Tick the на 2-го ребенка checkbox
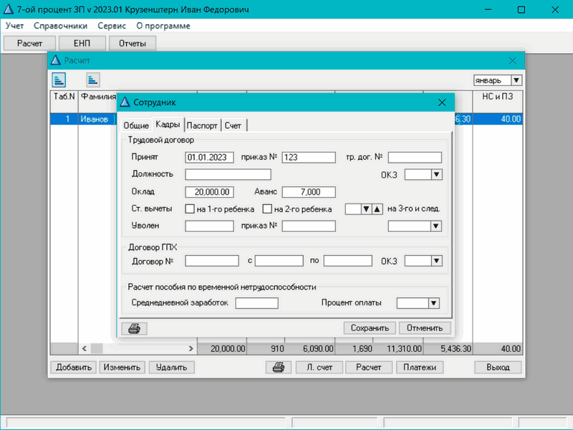Image resolution: width=573 pixels, height=430 pixels. click(x=267, y=209)
